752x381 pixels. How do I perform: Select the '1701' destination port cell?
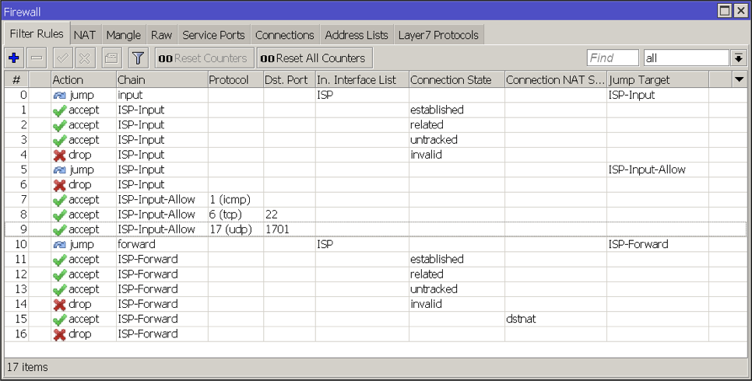[277, 229]
